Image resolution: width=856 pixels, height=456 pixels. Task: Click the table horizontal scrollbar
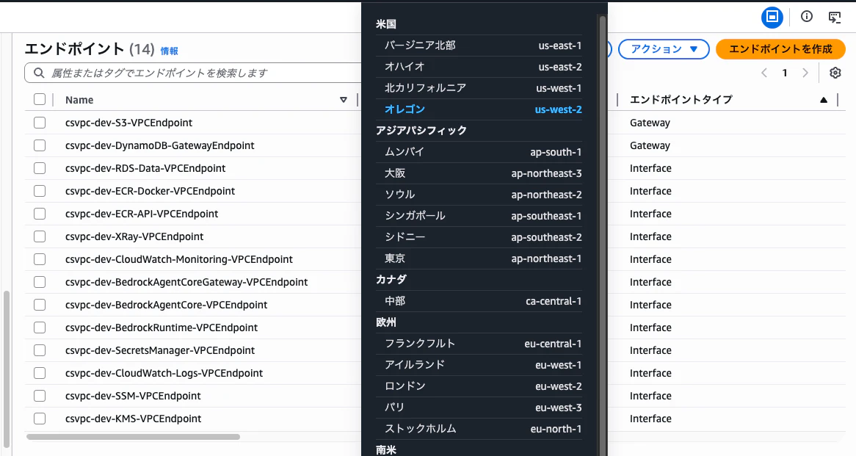coord(133,437)
